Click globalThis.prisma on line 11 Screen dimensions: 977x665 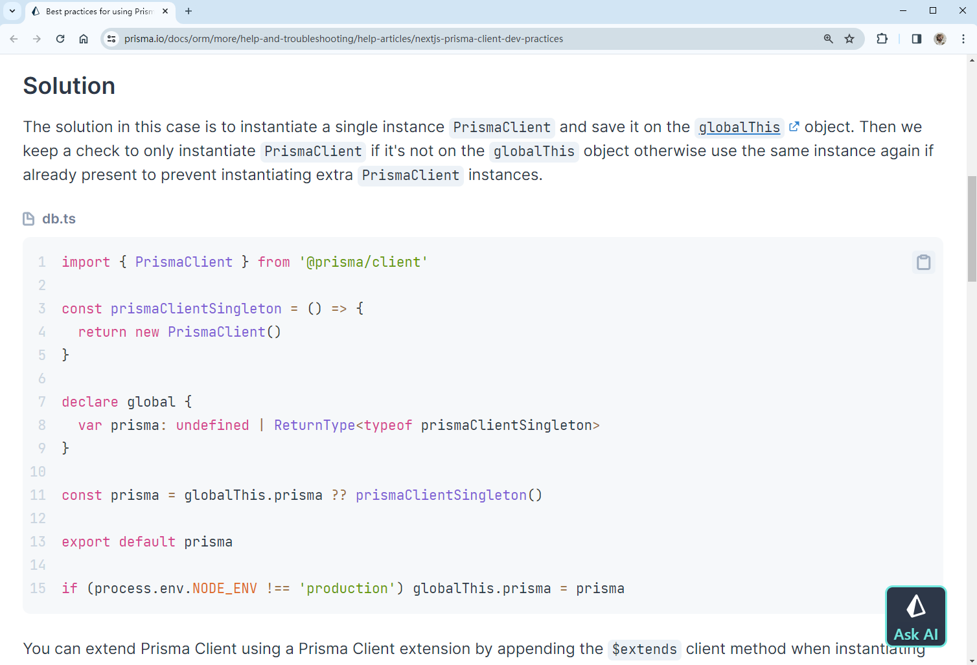(x=253, y=495)
